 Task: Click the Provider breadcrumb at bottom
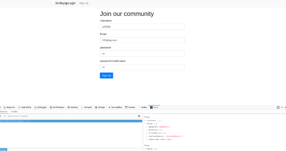pyautogui.click(x=3, y=150)
